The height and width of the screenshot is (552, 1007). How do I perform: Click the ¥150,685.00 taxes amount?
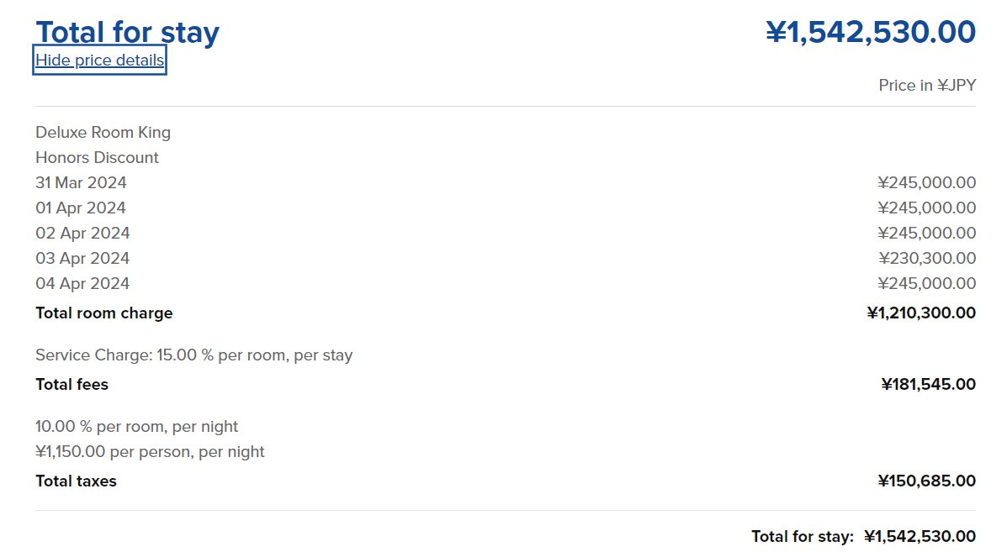pyautogui.click(x=927, y=481)
